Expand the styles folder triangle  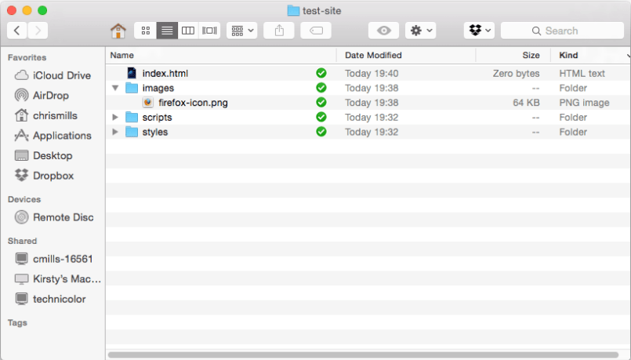[x=116, y=132]
